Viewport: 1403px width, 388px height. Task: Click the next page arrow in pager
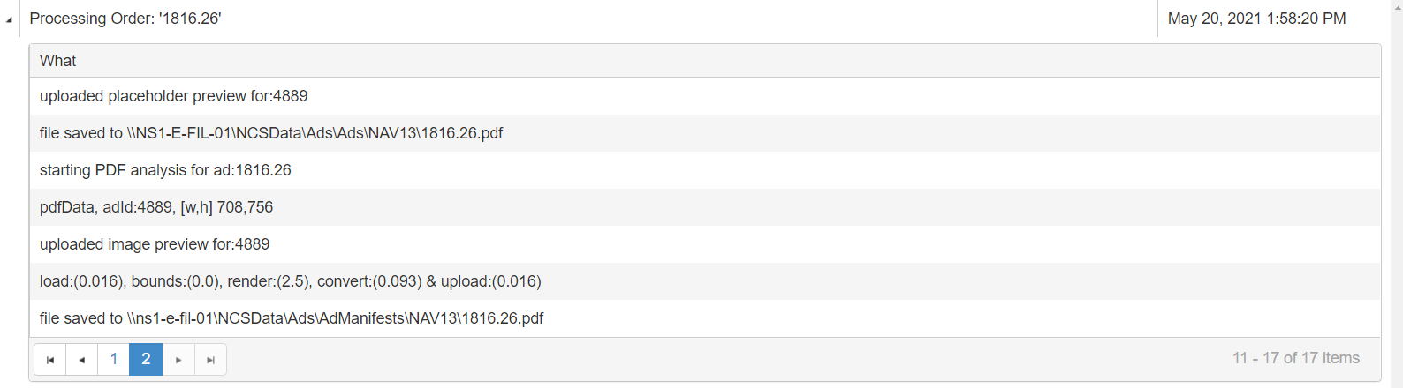point(178,360)
